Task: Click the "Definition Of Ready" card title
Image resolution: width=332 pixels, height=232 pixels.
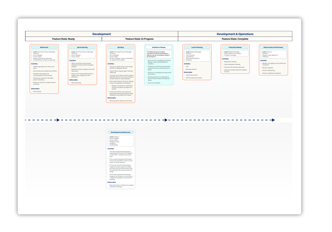Action: point(159,47)
